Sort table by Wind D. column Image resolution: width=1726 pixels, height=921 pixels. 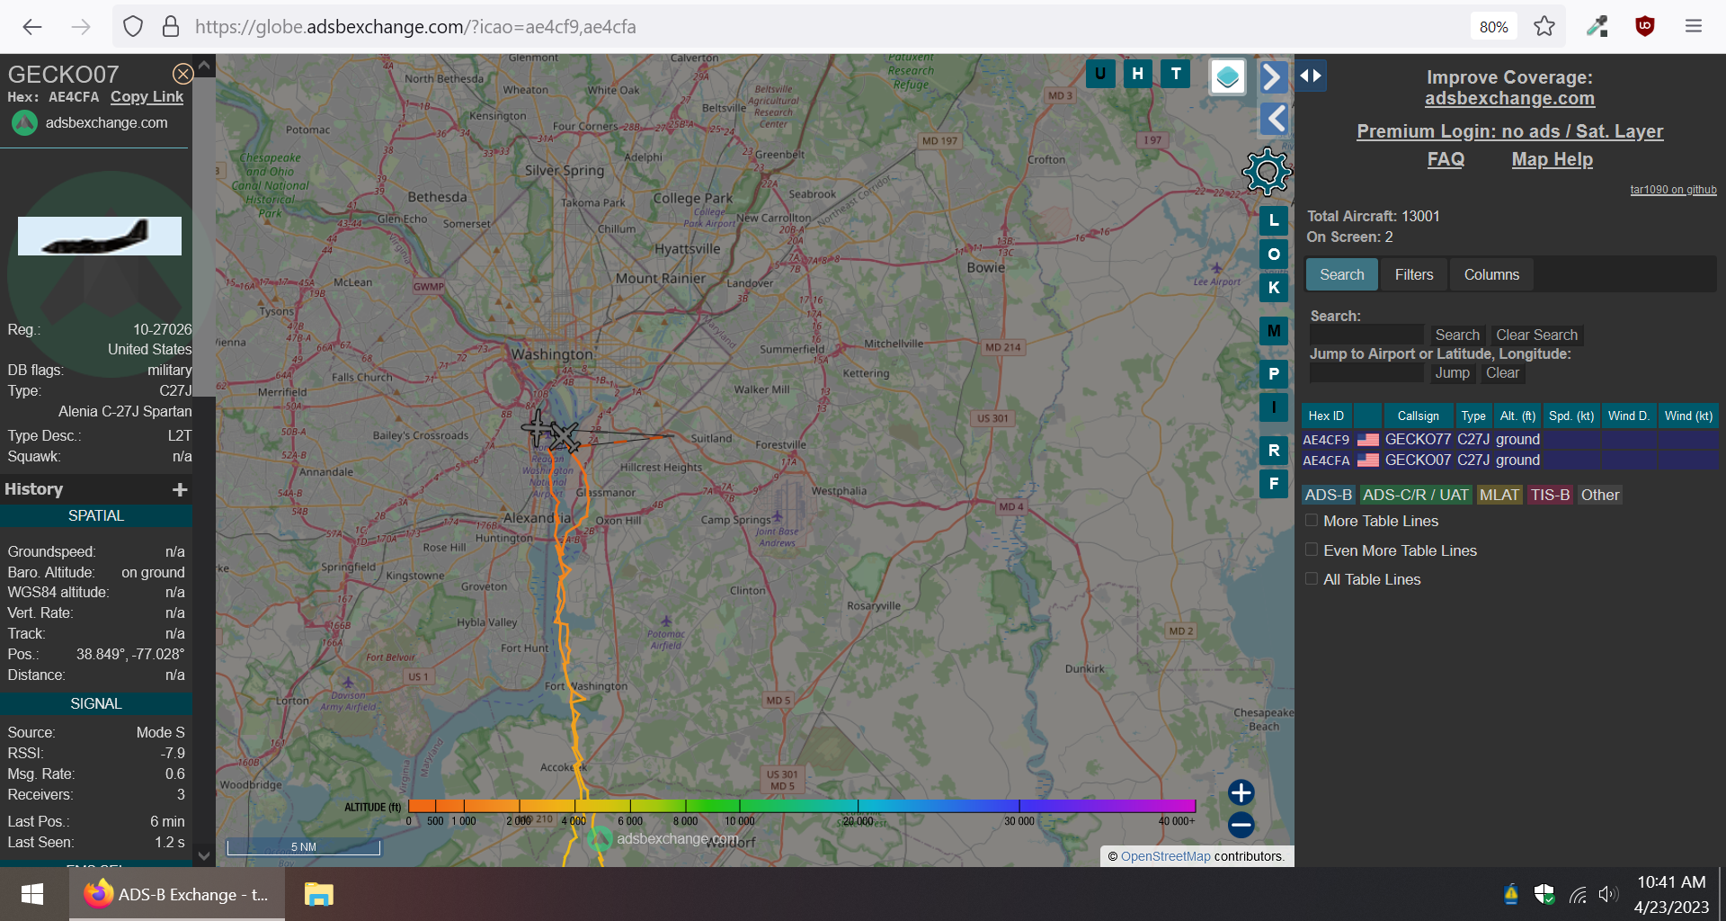(1629, 416)
